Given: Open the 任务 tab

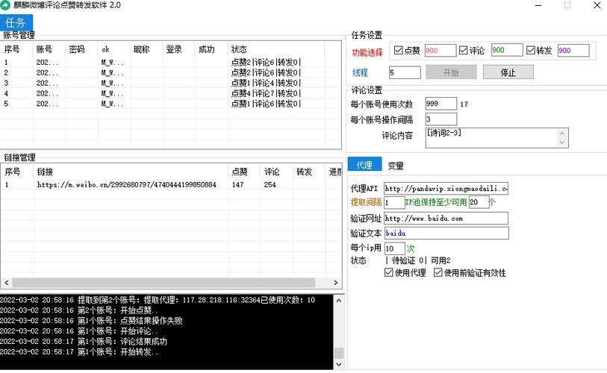Looking at the screenshot, I should [16, 22].
